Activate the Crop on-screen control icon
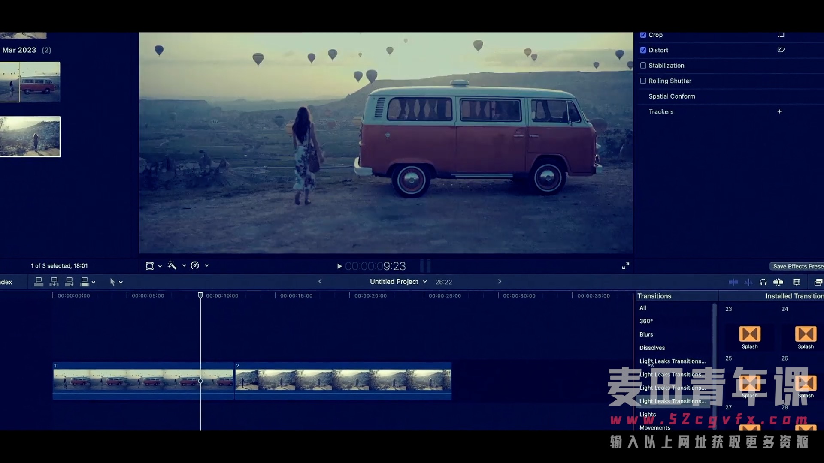This screenshot has height=463, width=824. coord(781,35)
